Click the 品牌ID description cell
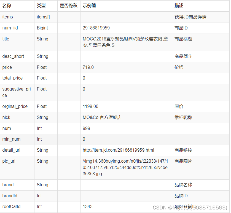This screenshot has width=231, height=213. point(181,196)
